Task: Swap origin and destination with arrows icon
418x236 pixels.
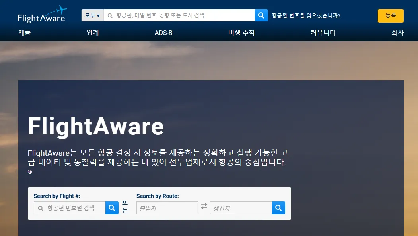Action: coord(204,207)
